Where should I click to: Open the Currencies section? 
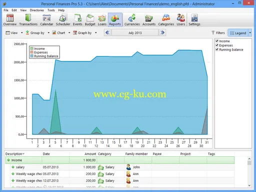132,20
